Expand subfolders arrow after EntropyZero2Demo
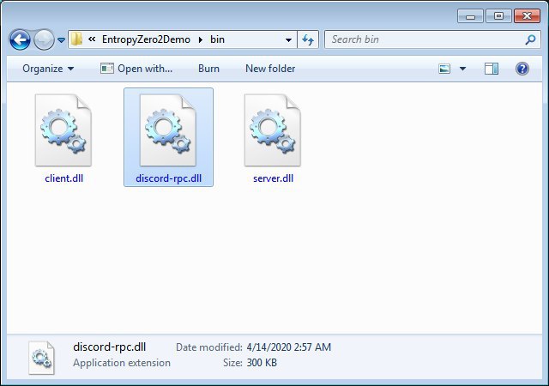 201,39
